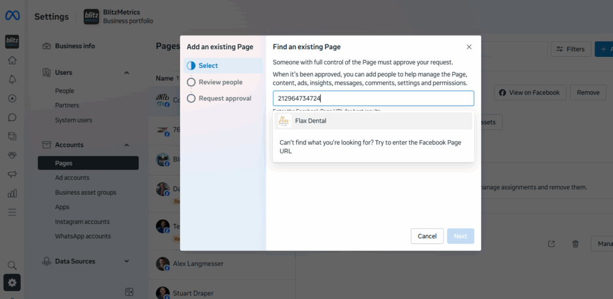The height and width of the screenshot is (299, 613).
Task: Select the 'Select' step radio
Action: click(192, 65)
